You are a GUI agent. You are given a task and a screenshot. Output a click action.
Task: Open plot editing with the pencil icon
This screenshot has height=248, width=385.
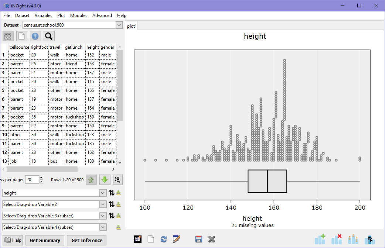(x=177, y=239)
